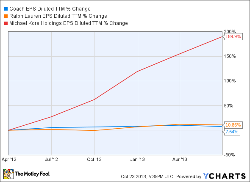Click the Apr '13 axis label
The image size is (250, 182).
pyautogui.click(x=180, y=160)
